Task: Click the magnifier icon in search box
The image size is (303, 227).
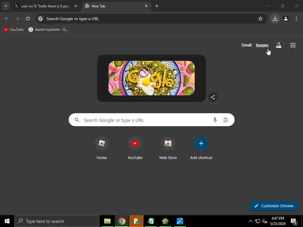Action: (77, 120)
